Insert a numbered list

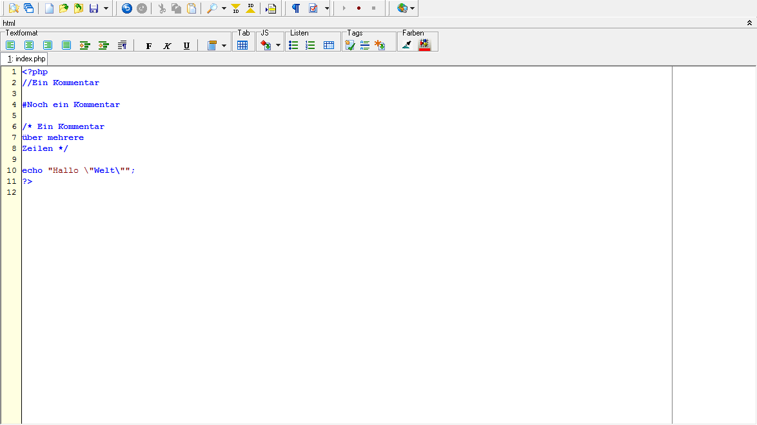pos(310,45)
